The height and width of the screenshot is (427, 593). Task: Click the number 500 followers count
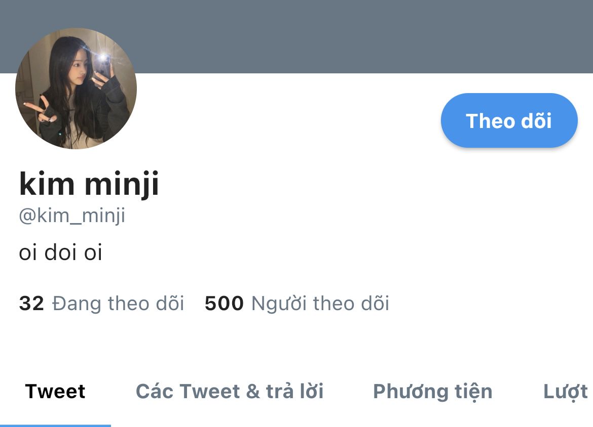(224, 304)
